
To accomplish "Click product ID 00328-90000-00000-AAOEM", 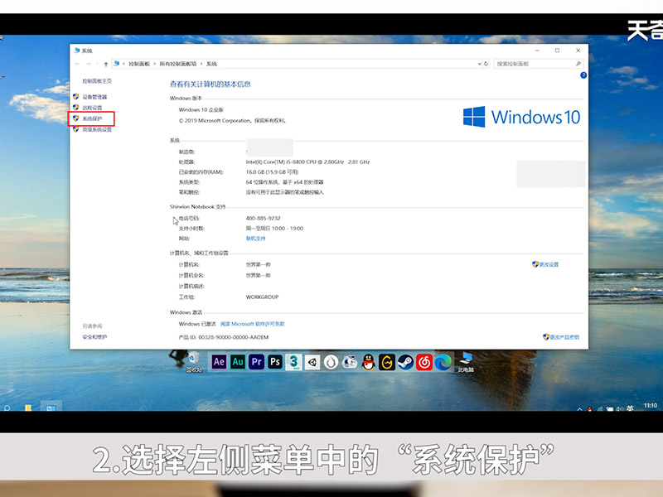I will pos(234,337).
